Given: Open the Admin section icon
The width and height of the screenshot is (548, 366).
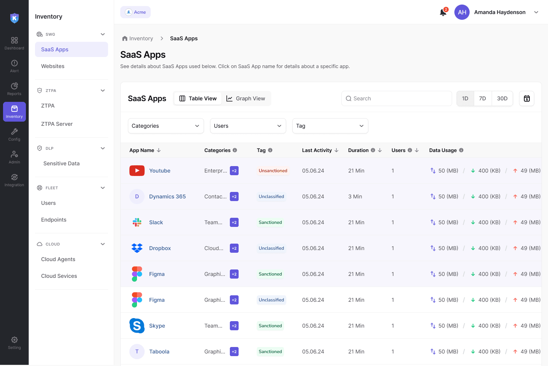Looking at the screenshot, I should pos(14,154).
